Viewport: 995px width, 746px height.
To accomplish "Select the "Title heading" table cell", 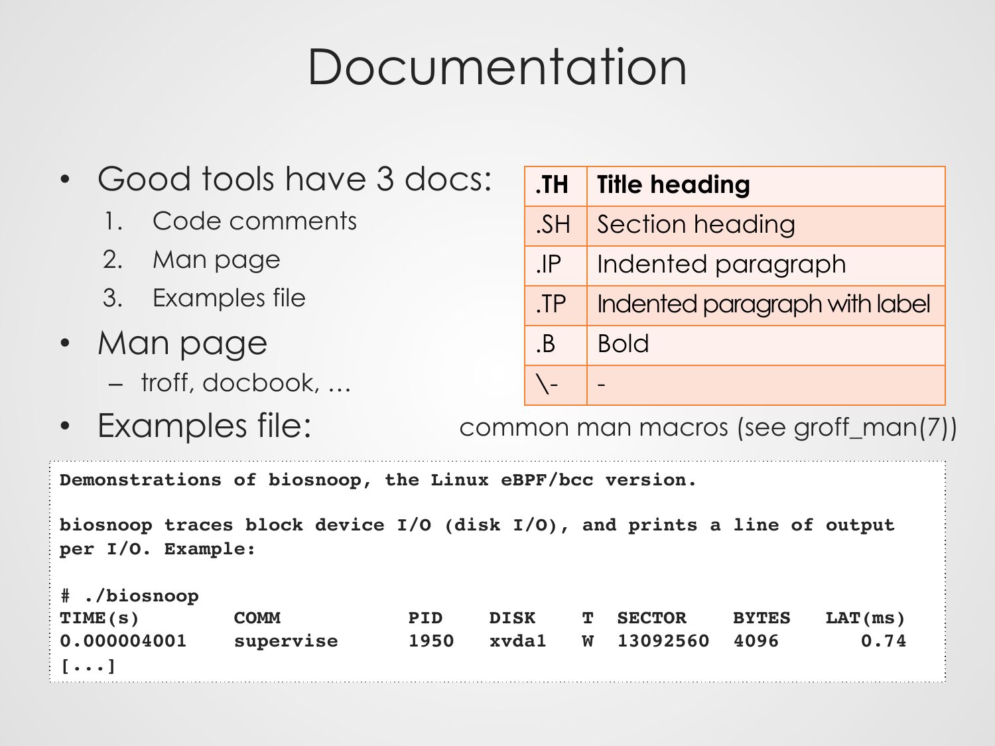I will [x=673, y=186].
